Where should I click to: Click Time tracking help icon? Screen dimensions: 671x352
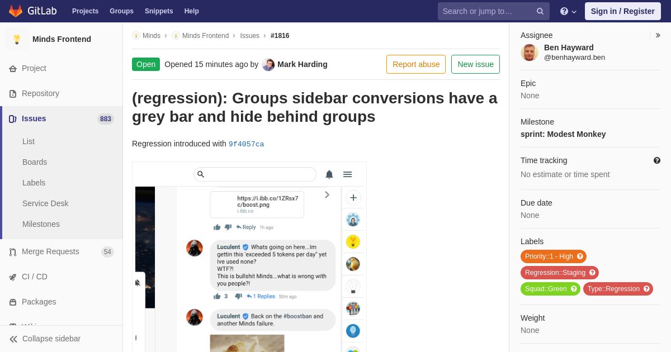(657, 160)
